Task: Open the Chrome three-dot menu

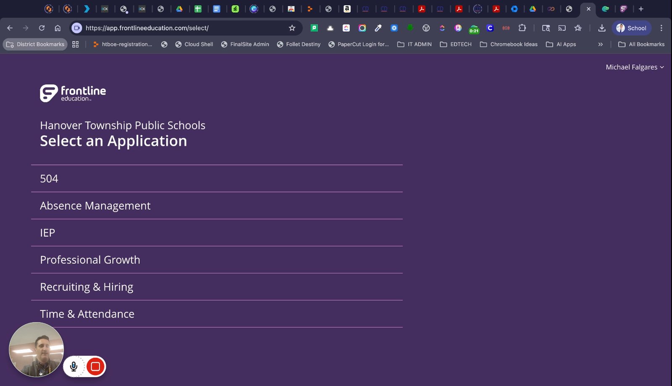Action: 661,28
